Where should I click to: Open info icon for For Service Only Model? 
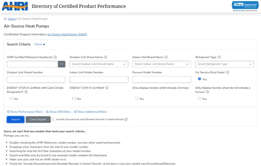point(228,73)
